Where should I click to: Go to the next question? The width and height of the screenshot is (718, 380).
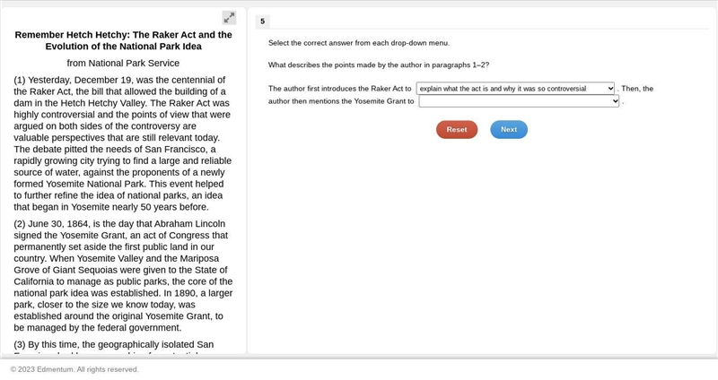point(509,129)
